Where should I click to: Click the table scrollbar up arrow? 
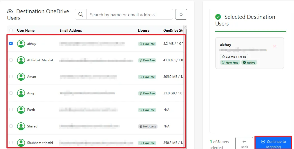pyautogui.click(x=185, y=27)
